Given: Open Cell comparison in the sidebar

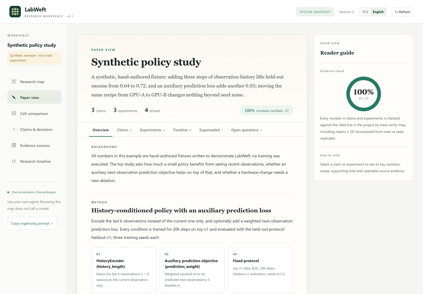Looking at the screenshot, I should [34, 113].
